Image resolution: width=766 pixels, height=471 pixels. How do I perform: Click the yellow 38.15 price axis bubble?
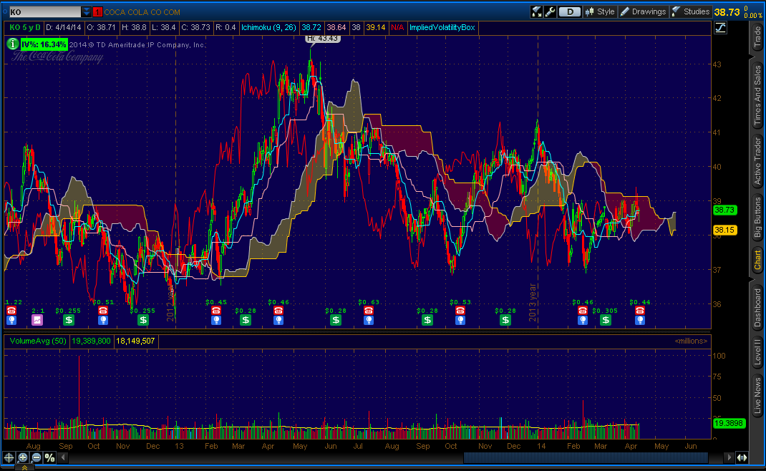pyautogui.click(x=724, y=230)
